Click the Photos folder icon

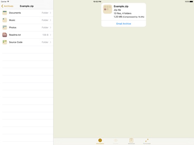pos(5,28)
